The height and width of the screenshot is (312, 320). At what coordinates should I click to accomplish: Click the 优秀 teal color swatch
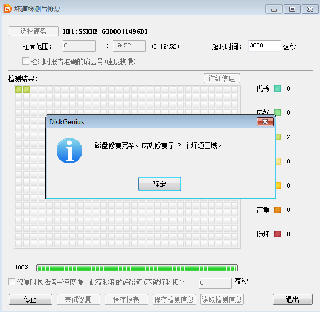tap(278, 88)
